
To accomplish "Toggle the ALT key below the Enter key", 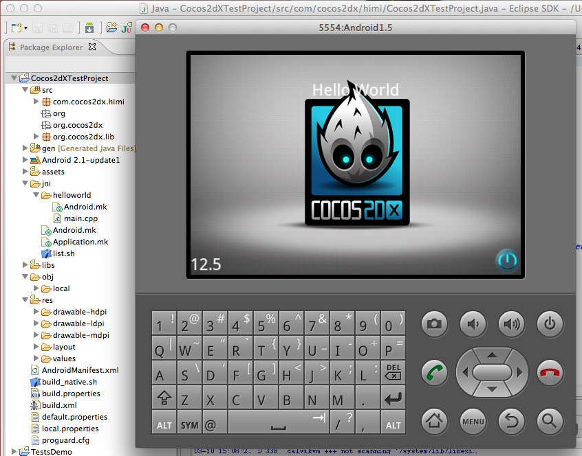I will [393, 422].
